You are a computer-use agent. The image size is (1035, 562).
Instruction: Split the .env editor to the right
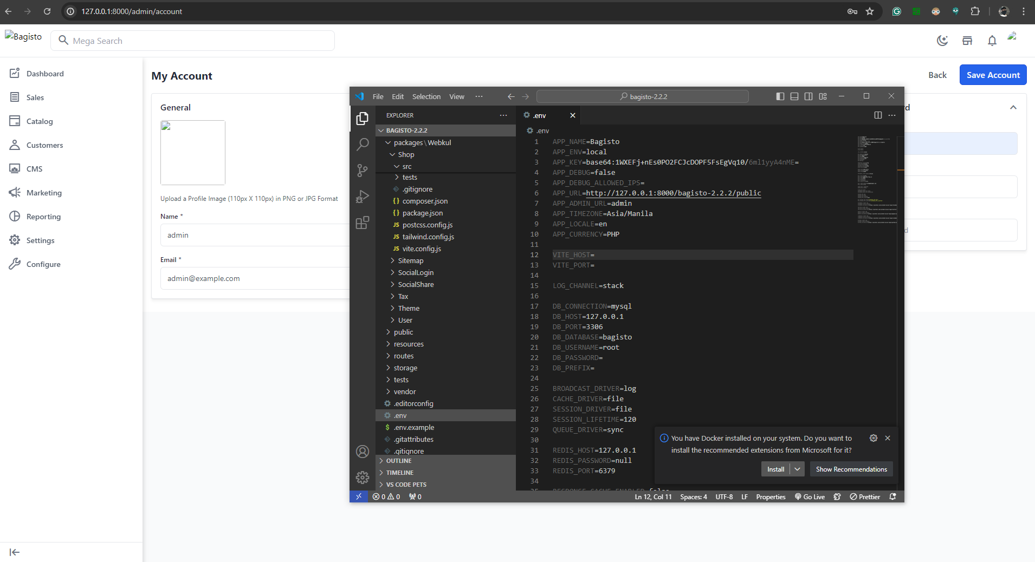click(878, 115)
